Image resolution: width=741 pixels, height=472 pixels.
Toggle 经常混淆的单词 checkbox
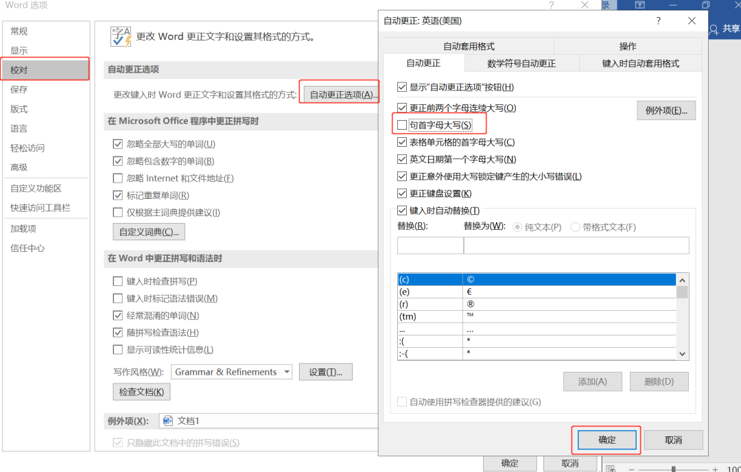pyautogui.click(x=118, y=315)
